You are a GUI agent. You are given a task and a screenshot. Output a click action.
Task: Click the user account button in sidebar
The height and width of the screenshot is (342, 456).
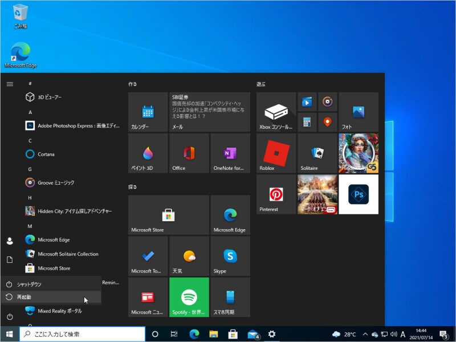[x=10, y=239]
